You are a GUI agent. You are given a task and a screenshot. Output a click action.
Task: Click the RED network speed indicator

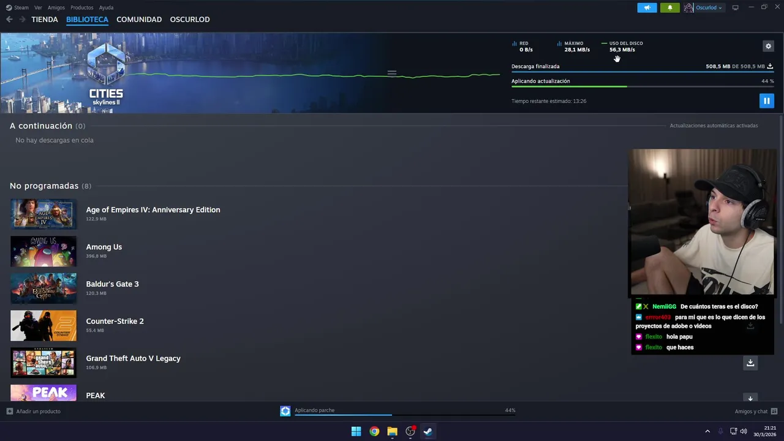point(522,47)
